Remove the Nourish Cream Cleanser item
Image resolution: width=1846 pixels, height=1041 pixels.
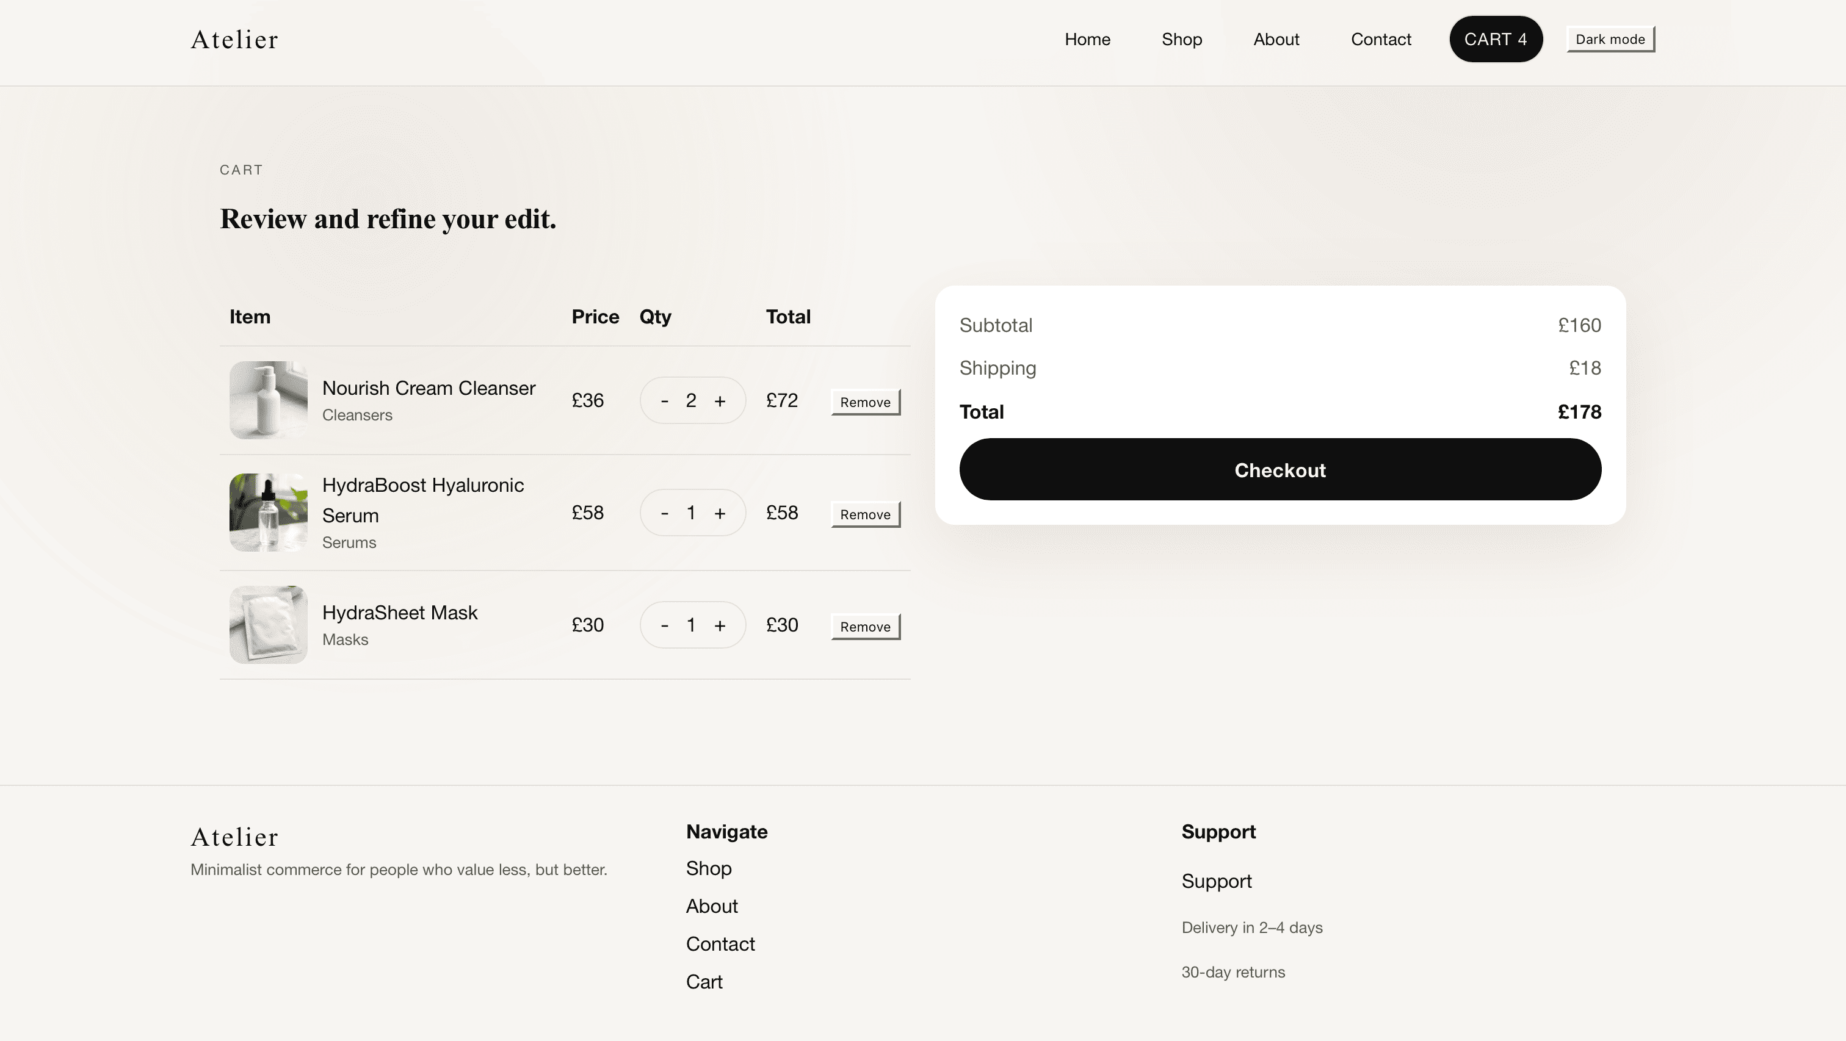click(x=865, y=402)
